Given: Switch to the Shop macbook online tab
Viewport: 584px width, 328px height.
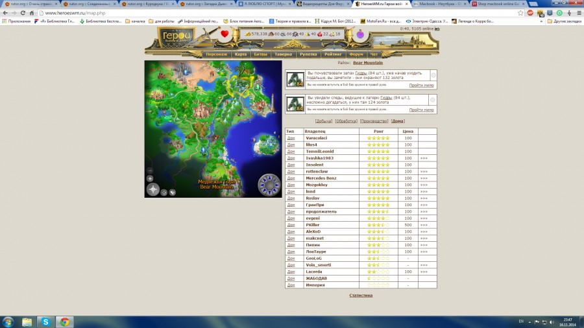Looking at the screenshot, I should tap(497, 4).
